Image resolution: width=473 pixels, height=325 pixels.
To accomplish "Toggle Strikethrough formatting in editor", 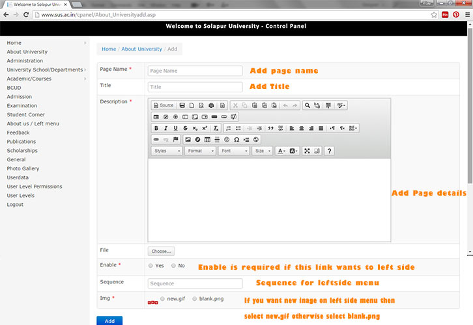I will click(185, 128).
